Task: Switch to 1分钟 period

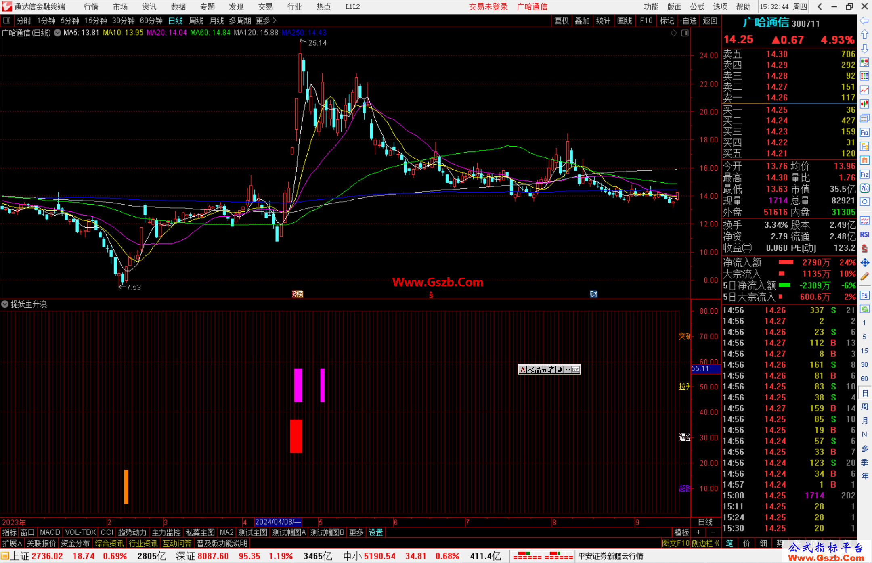Action: coord(46,21)
